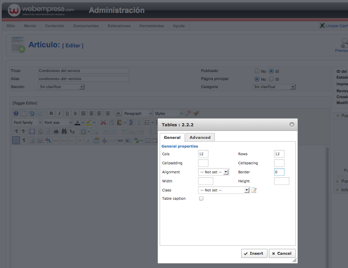Click the copy icon
The height and width of the screenshot is (268, 348).
(112, 122)
